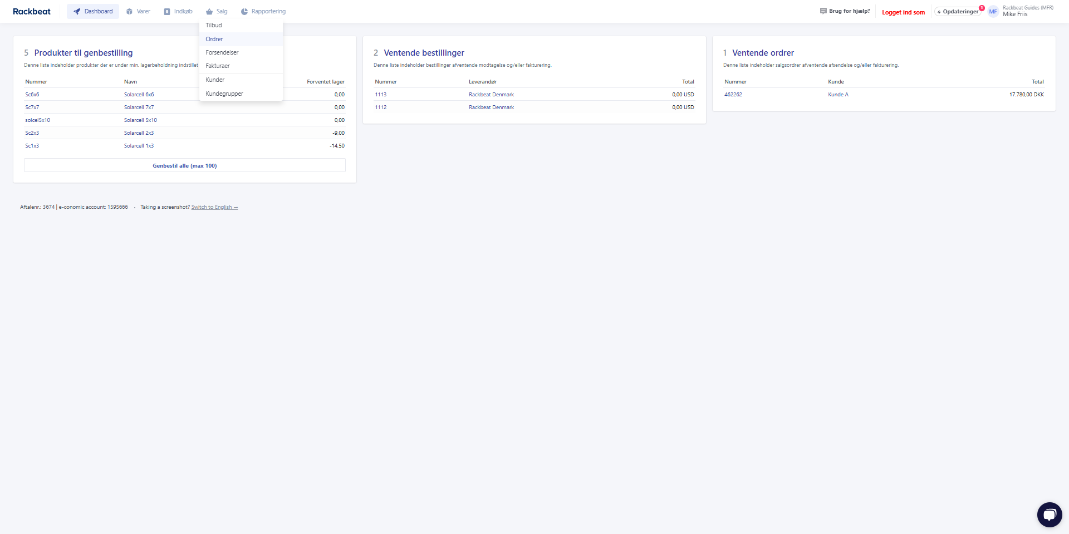Open the 'Produkter til genbestilling' heading
Image resolution: width=1069 pixels, height=534 pixels.
84,53
